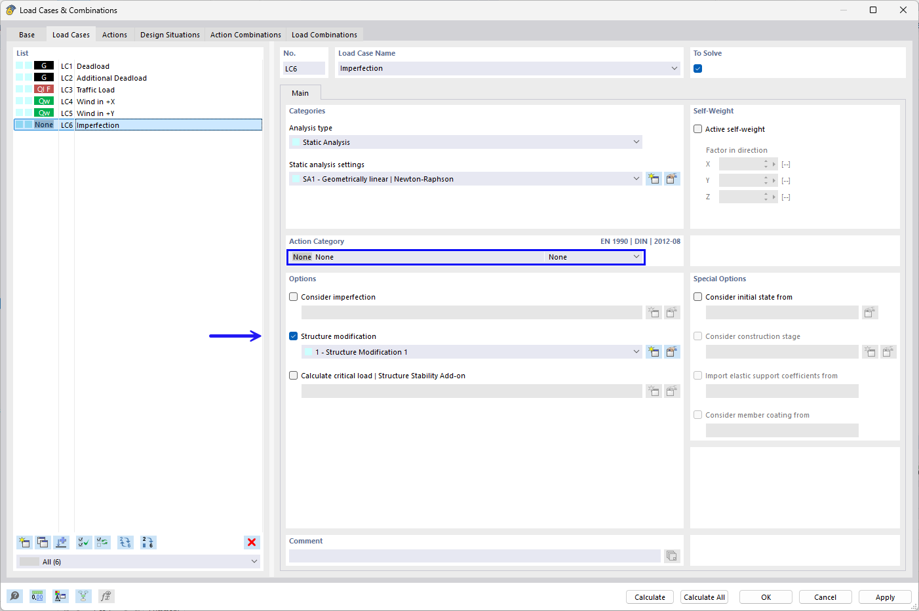Click the renumber load cases cycle icon
Image resolution: width=919 pixels, height=611 pixels.
click(125, 542)
